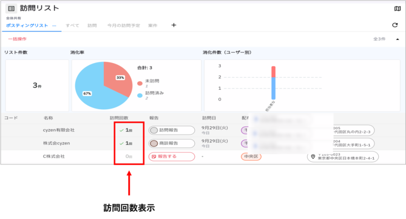The height and width of the screenshot is (219, 406).
Task: Open address 丸の内2-2-3
Action: point(353,130)
